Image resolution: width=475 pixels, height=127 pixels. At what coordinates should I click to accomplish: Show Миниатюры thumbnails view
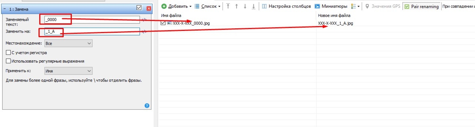(331, 6)
